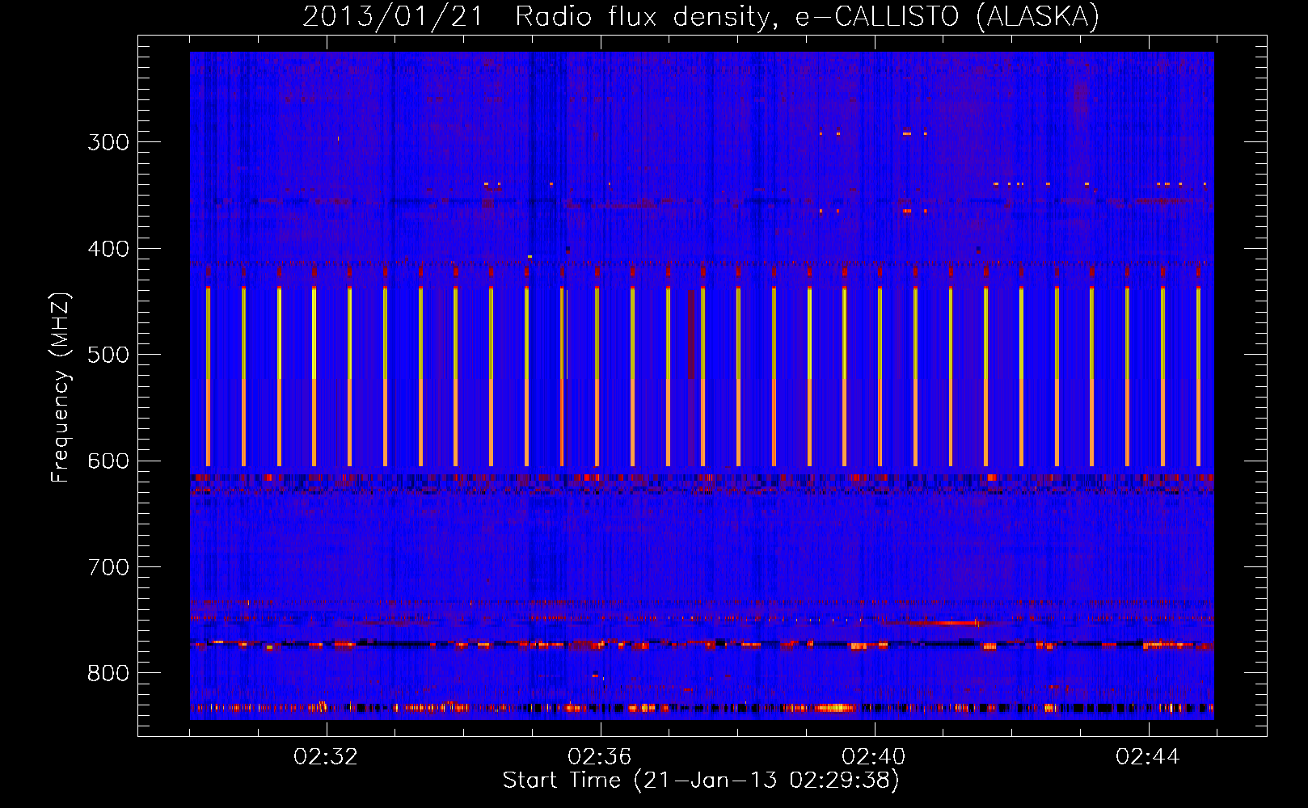Click the 02:44 time tick label

pos(1148,757)
